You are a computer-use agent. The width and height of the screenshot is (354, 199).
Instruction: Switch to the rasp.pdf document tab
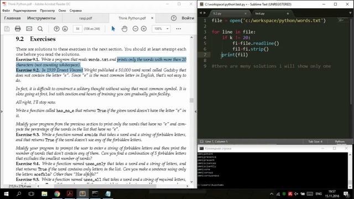86,18
